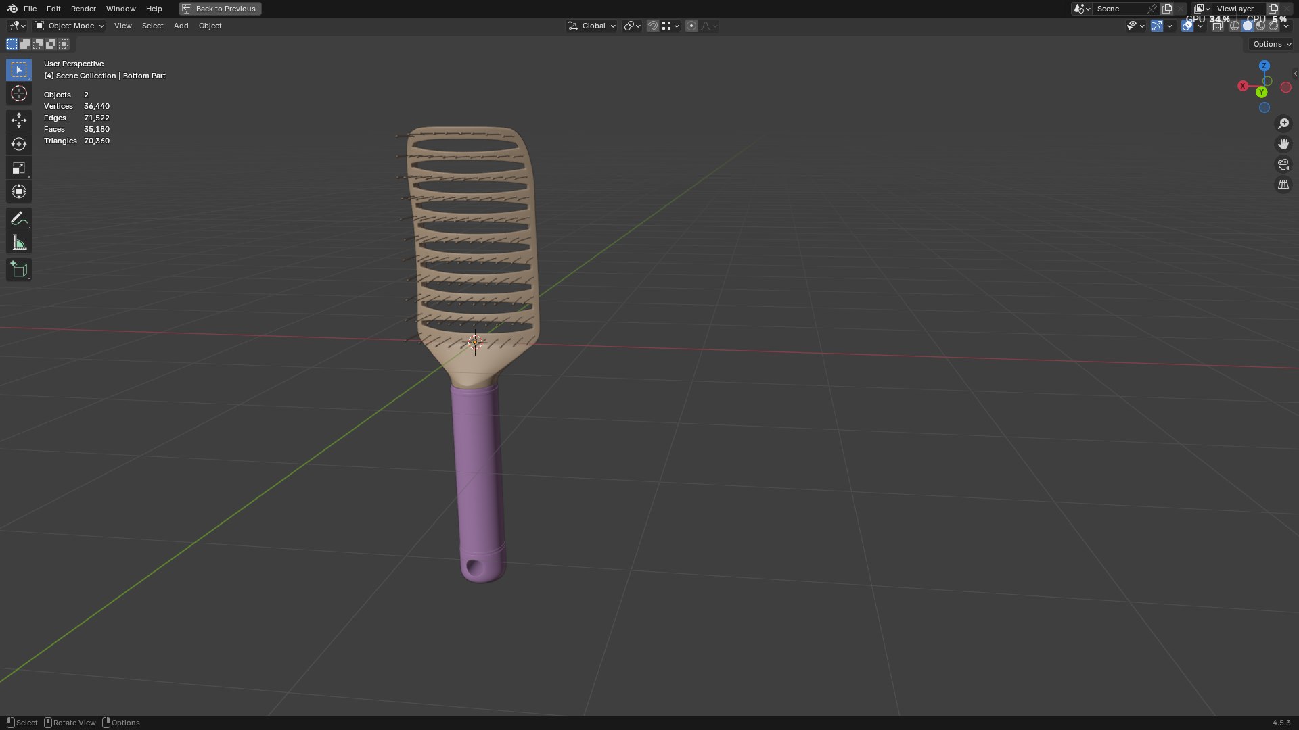Image resolution: width=1299 pixels, height=730 pixels.
Task: Toggle show overlays button
Action: click(1187, 26)
